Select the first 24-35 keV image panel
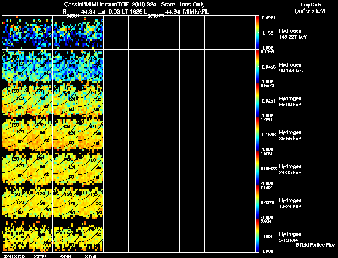The height and width of the screenshot is (258, 338). [x=14, y=168]
